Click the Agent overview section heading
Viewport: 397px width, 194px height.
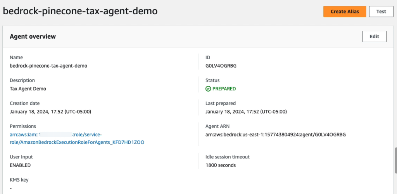point(33,37)
